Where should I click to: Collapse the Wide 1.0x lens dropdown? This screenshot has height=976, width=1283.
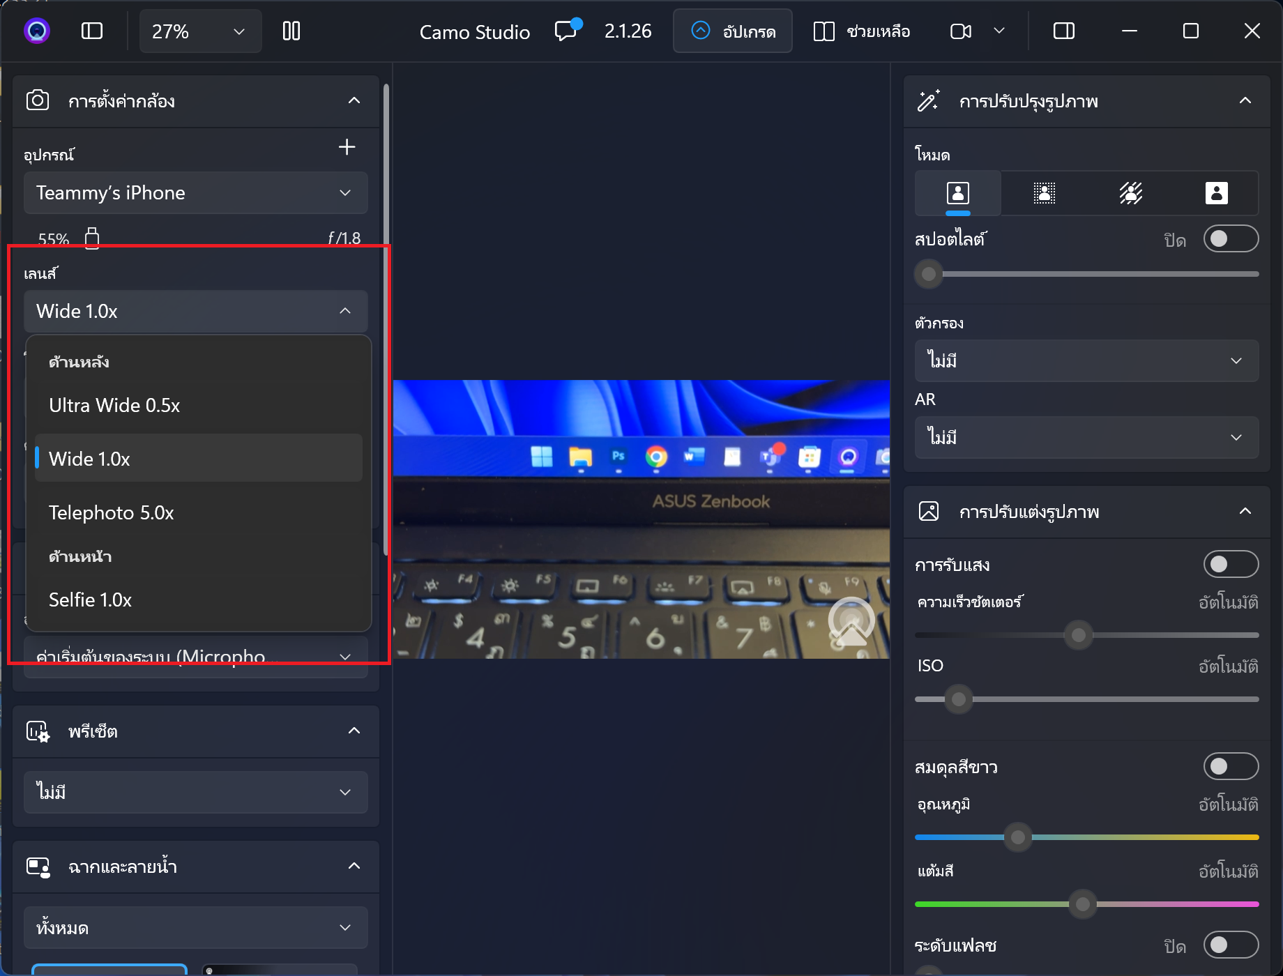point(195,311)
